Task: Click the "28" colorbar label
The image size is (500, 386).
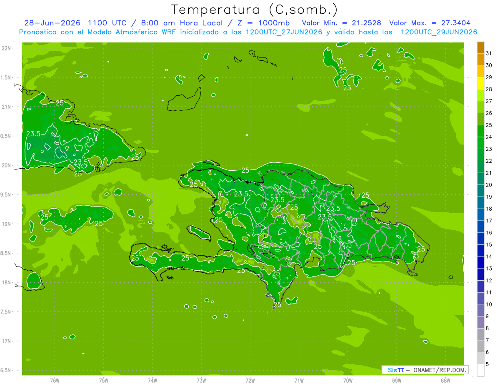Action: pyautogui.click(x=489, y=89)
